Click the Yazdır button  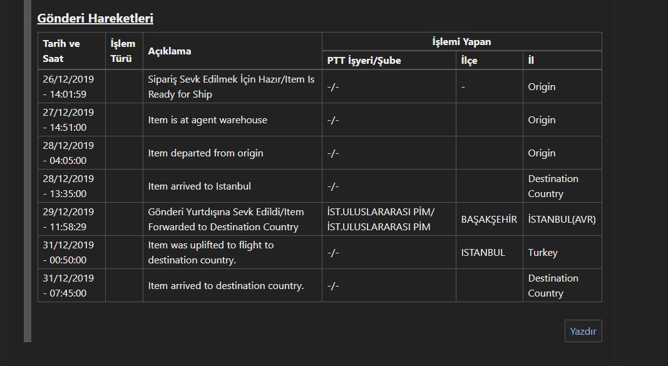(x=583, y=331)
